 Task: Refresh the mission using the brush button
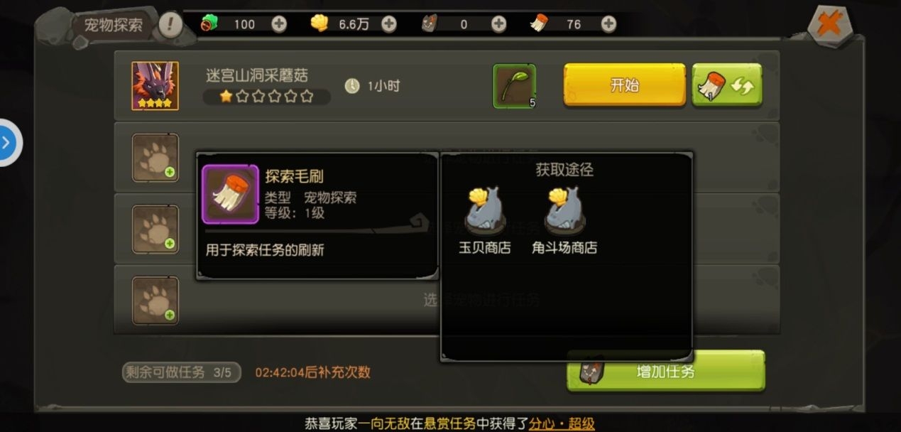pos(727,85)
